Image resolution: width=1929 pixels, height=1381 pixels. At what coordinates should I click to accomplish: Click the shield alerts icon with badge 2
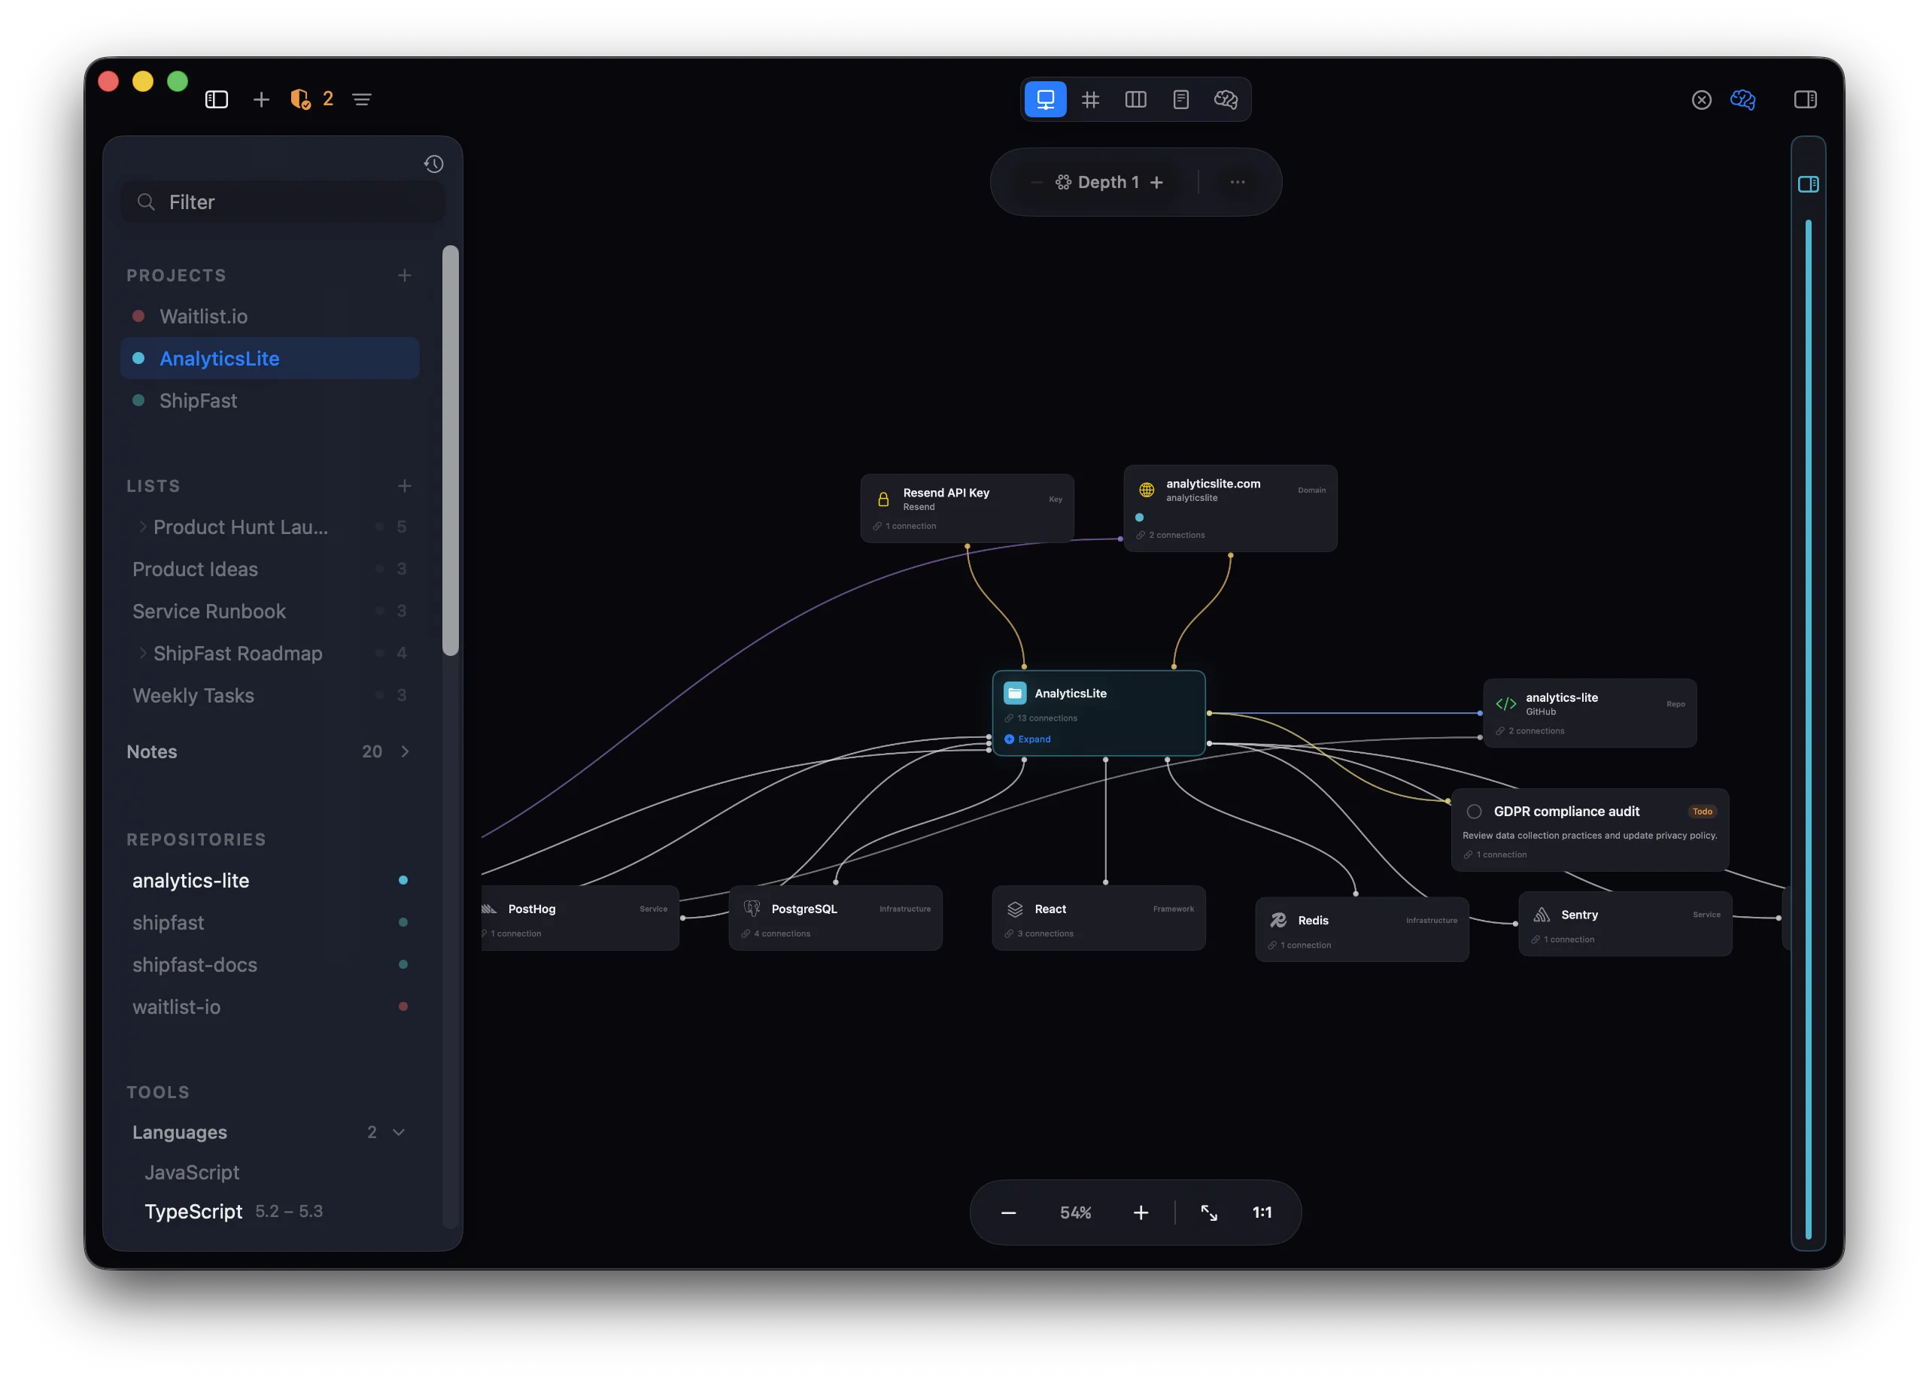pos(301,99)
